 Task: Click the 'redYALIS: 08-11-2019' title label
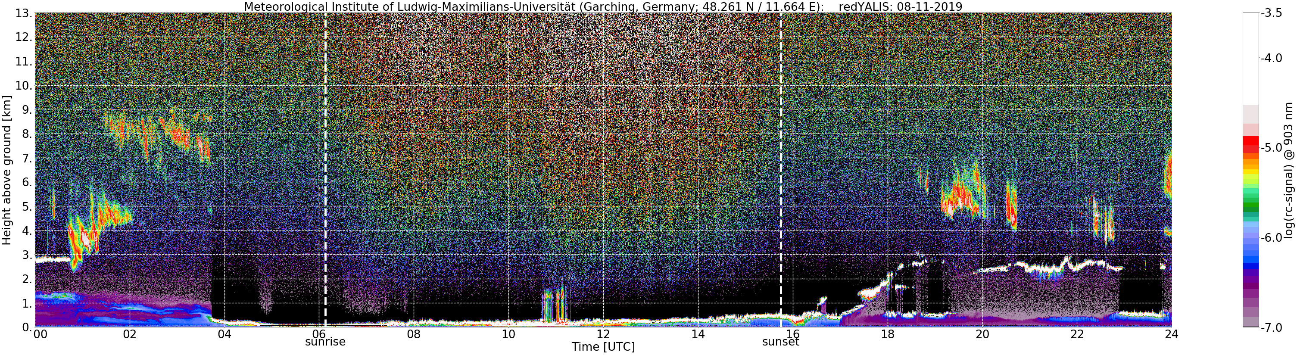900,6
